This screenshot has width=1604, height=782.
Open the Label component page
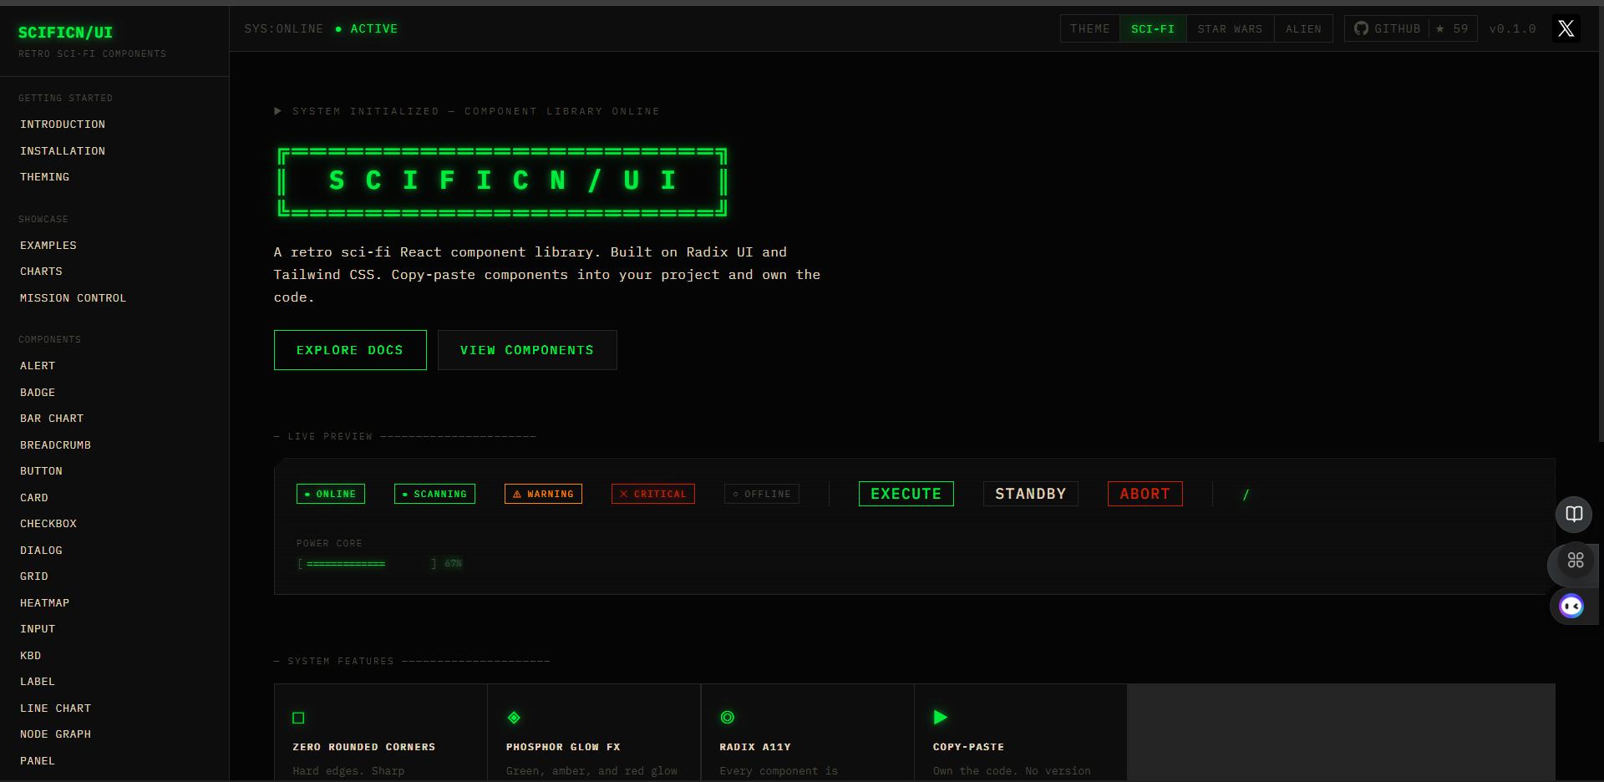(38, 682)
